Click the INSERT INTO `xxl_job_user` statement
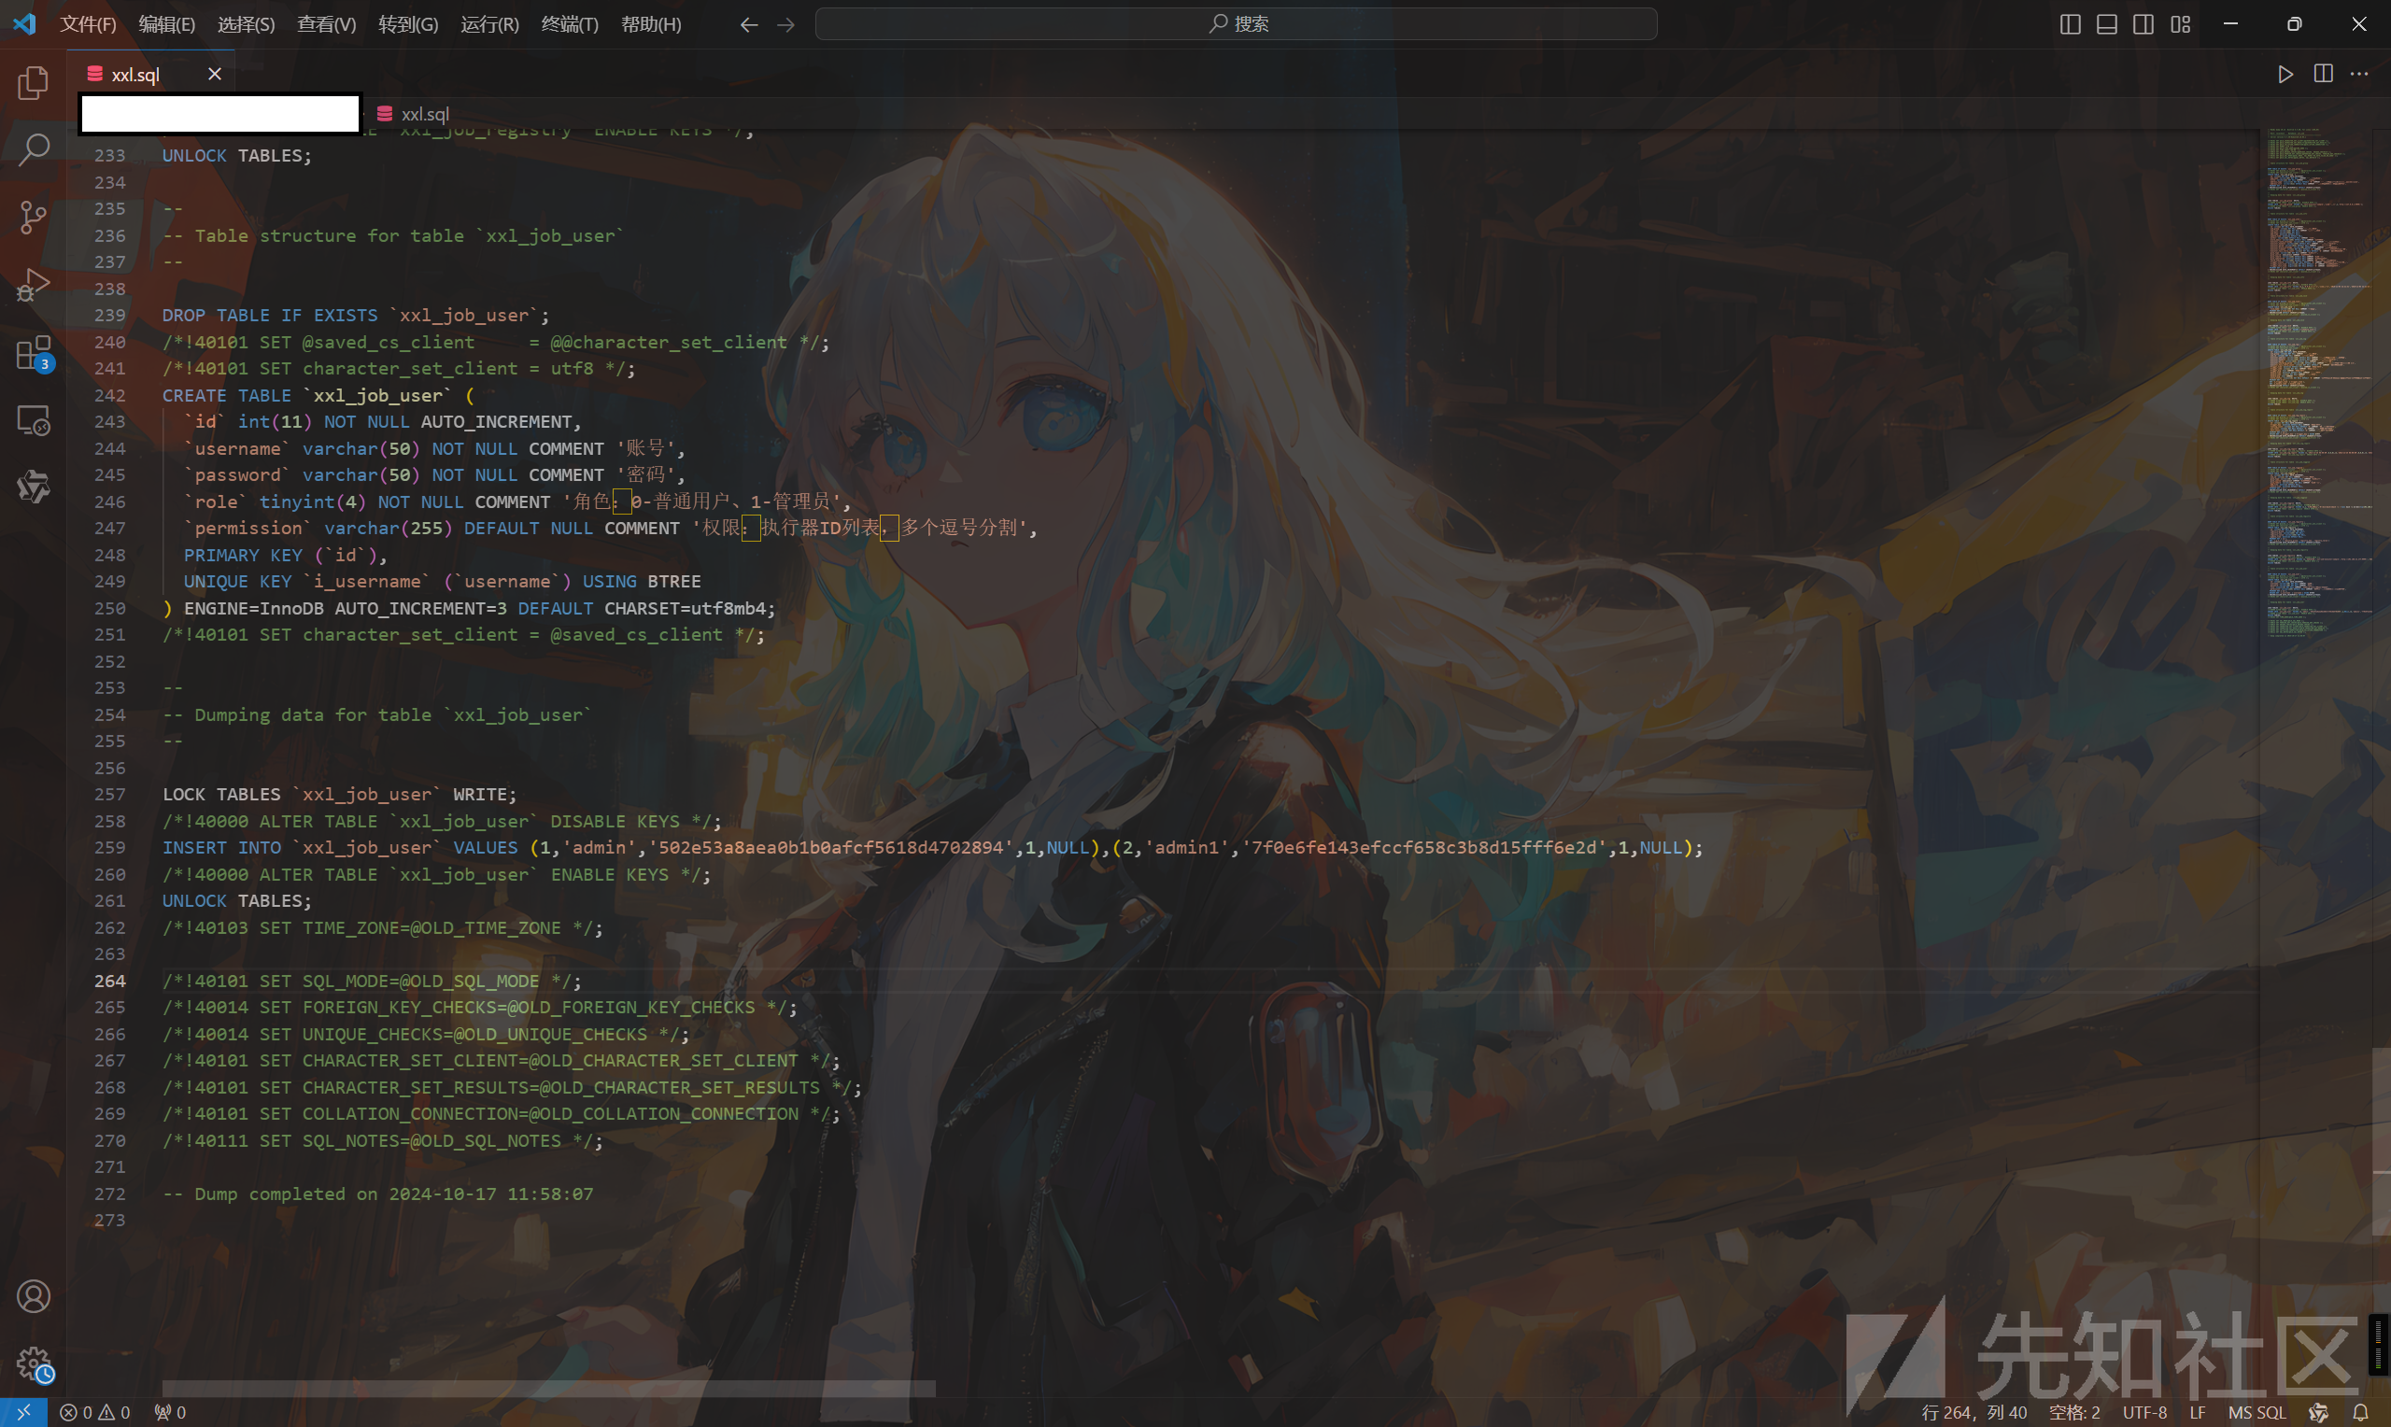The height and width of the screenshot is (1427, 2391). [x=931, y=848]
